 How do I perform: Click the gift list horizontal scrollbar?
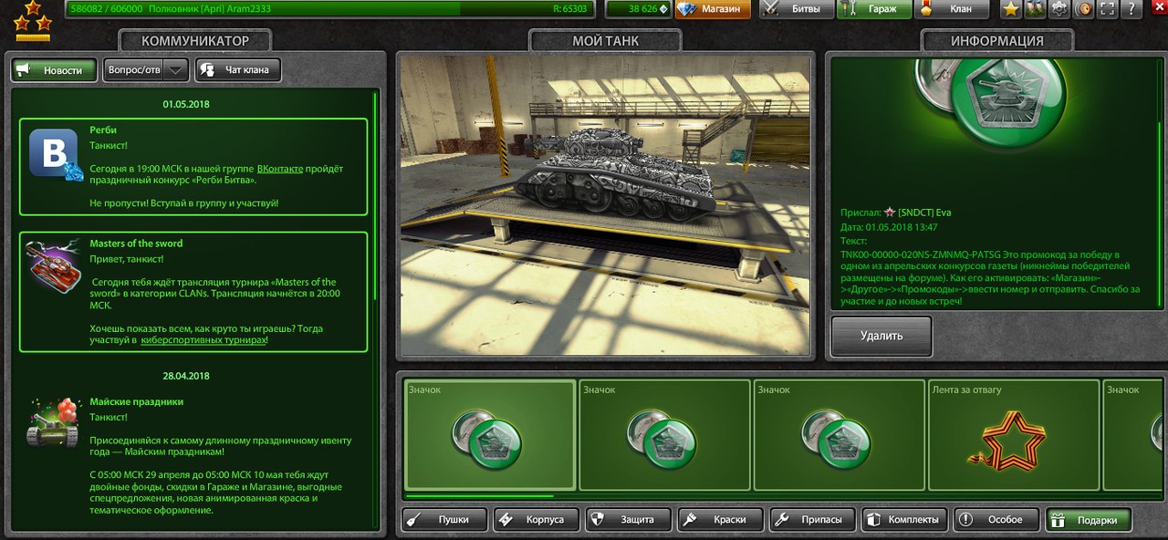point(478,497)
